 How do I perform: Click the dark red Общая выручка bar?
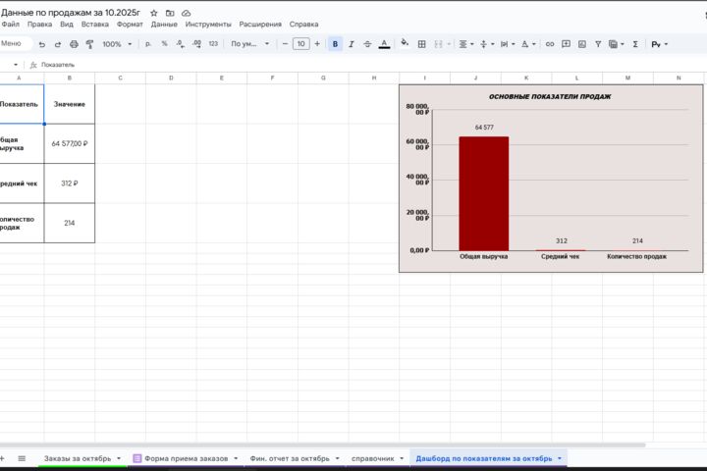[x=484, y=194]
